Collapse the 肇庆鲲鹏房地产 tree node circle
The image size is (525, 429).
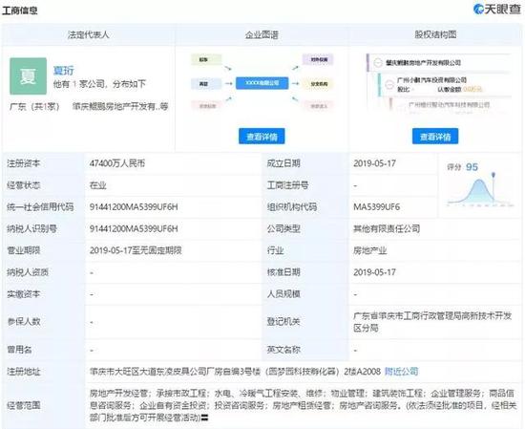tap(378, 63)
